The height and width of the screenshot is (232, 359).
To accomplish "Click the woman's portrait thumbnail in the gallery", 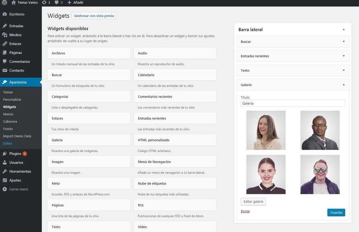I will [266, 130].
